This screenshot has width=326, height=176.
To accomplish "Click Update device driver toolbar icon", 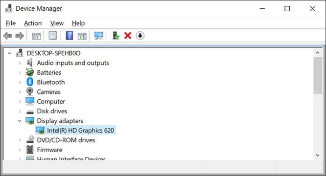I will tap(116, 36).
